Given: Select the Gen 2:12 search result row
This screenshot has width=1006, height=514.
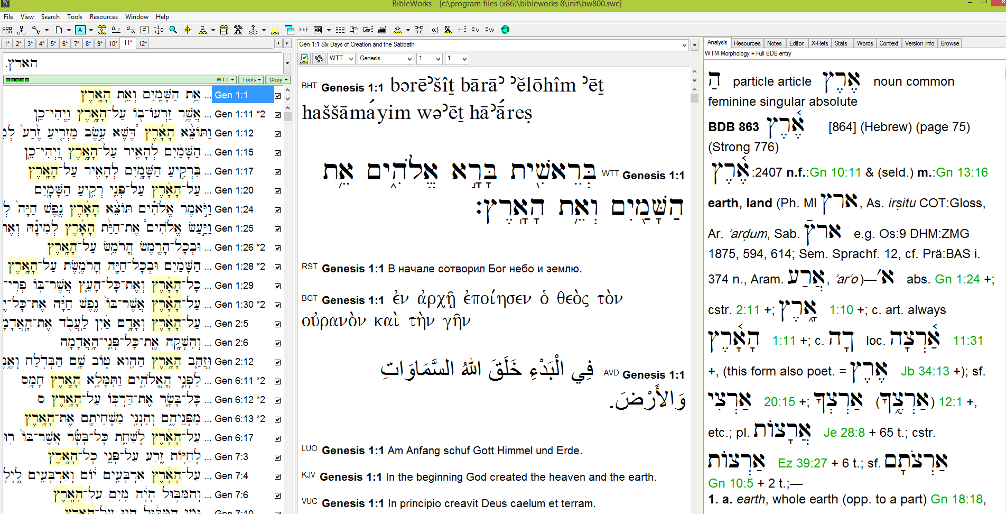Looking at the screenshot, I should click(x=138, y=362).
